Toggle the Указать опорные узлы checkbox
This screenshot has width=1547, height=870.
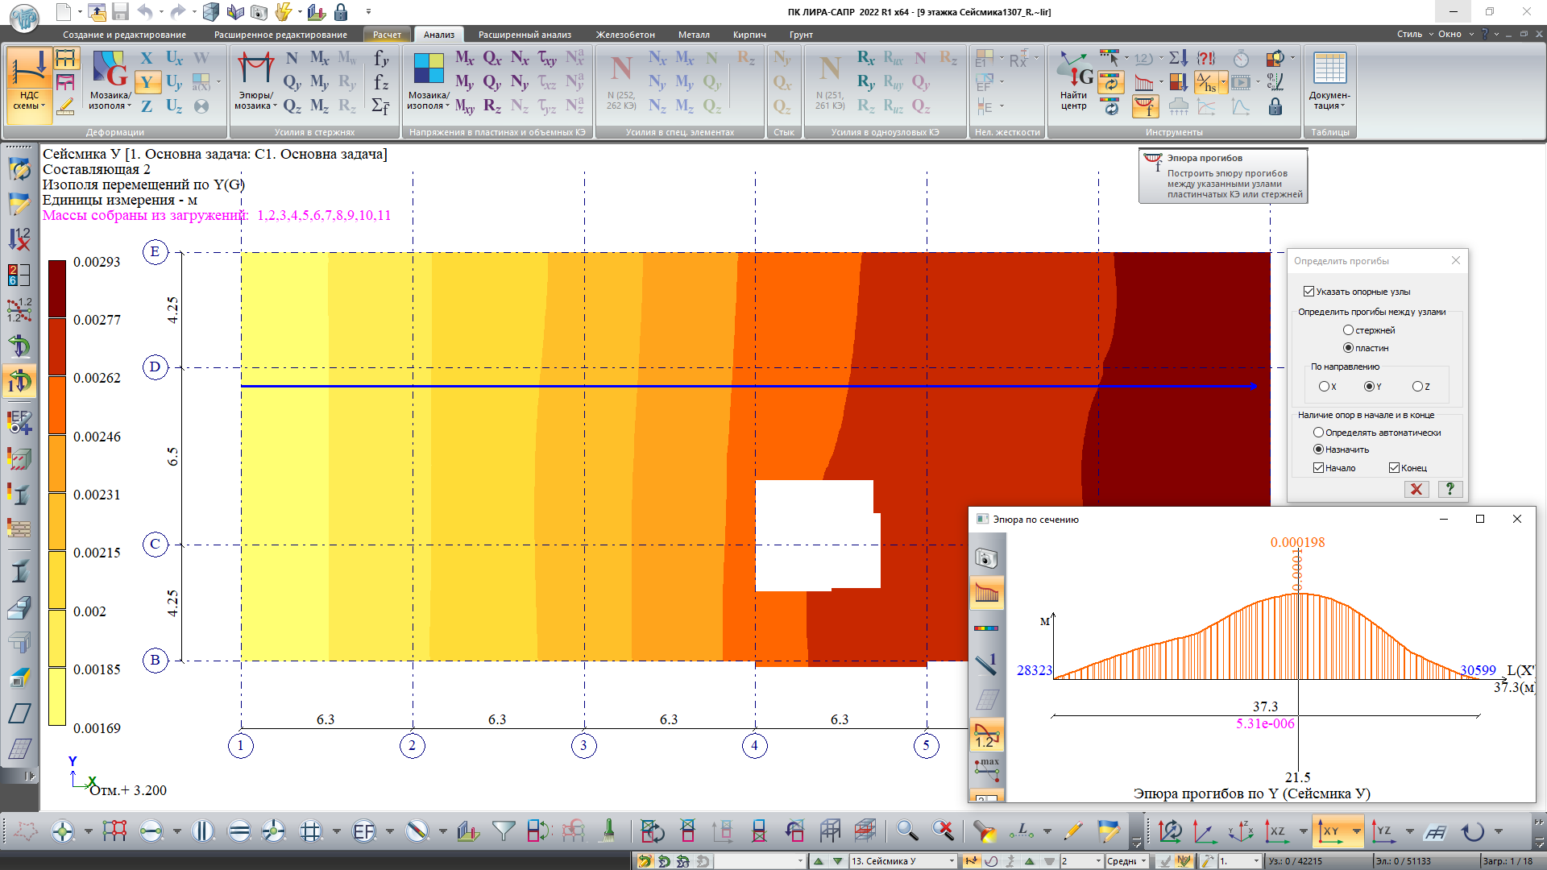[x=1309, y=292]
